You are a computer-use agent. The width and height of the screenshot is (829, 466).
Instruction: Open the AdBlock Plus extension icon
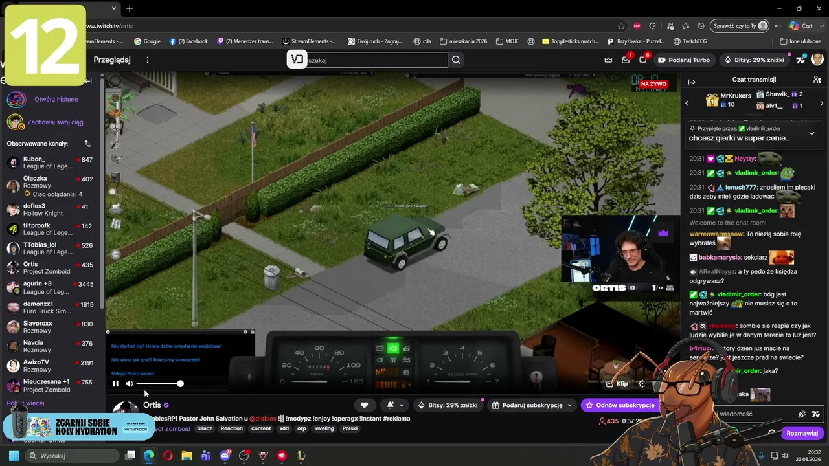pyautogui.click(x=637, y=26)
